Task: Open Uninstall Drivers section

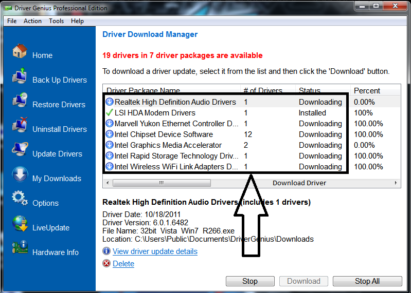Action: pos(60,129)
